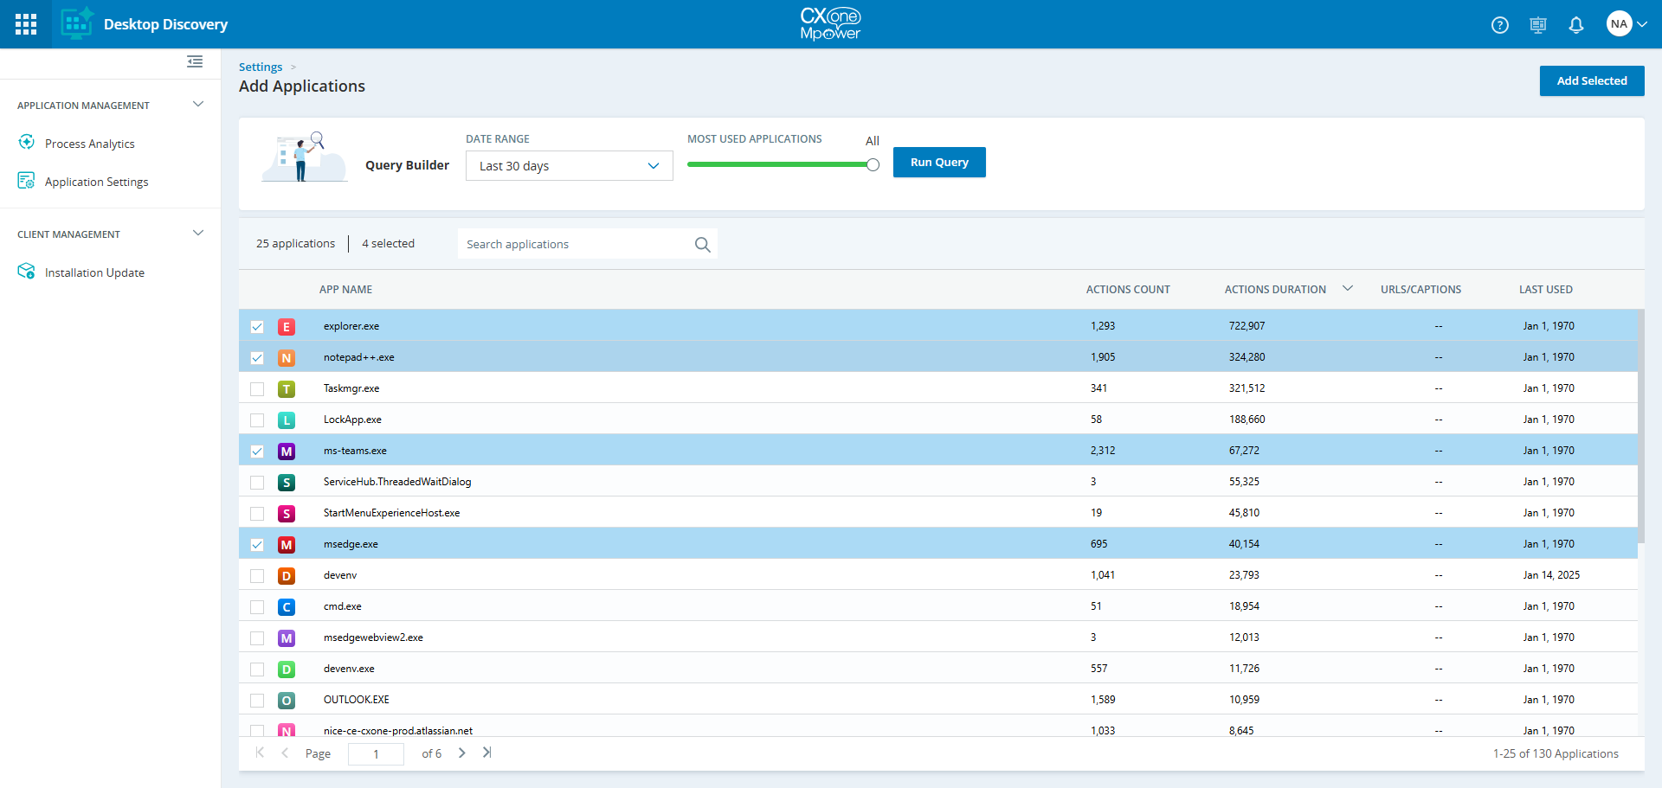The width and height of the screenshot is (1662, 788).
Task: Open the help question mark icon
Action: click(x=1500, y=25)
